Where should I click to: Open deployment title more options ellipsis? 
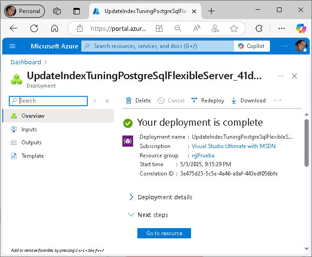pos(281,76)
